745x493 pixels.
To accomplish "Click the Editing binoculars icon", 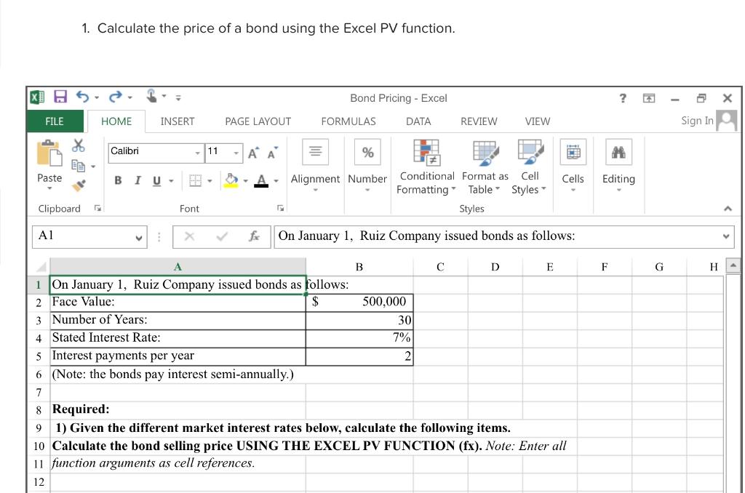I will [618, 152].
